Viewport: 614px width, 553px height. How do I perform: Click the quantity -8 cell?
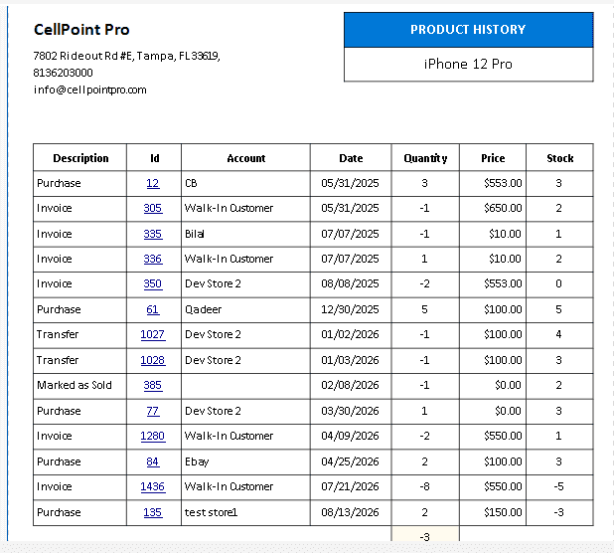click(424, 486)
